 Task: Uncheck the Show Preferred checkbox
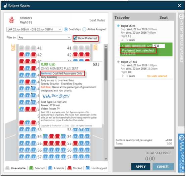point(75,38)
